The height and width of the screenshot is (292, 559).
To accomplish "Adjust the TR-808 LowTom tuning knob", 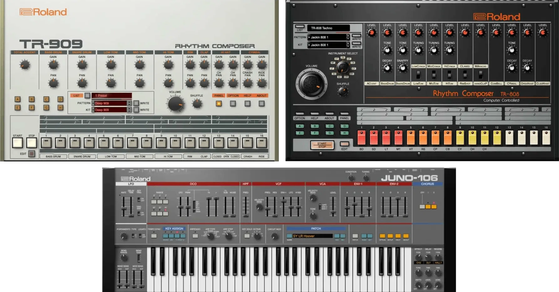I will click(418, 50).
